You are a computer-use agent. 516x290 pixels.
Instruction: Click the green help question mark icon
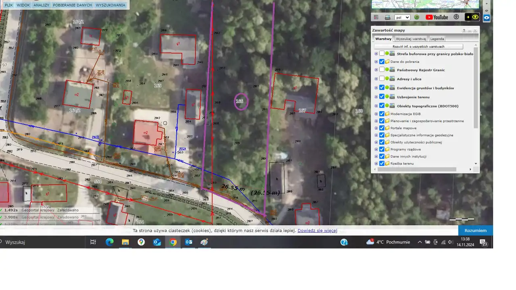[x=417, y=17]
